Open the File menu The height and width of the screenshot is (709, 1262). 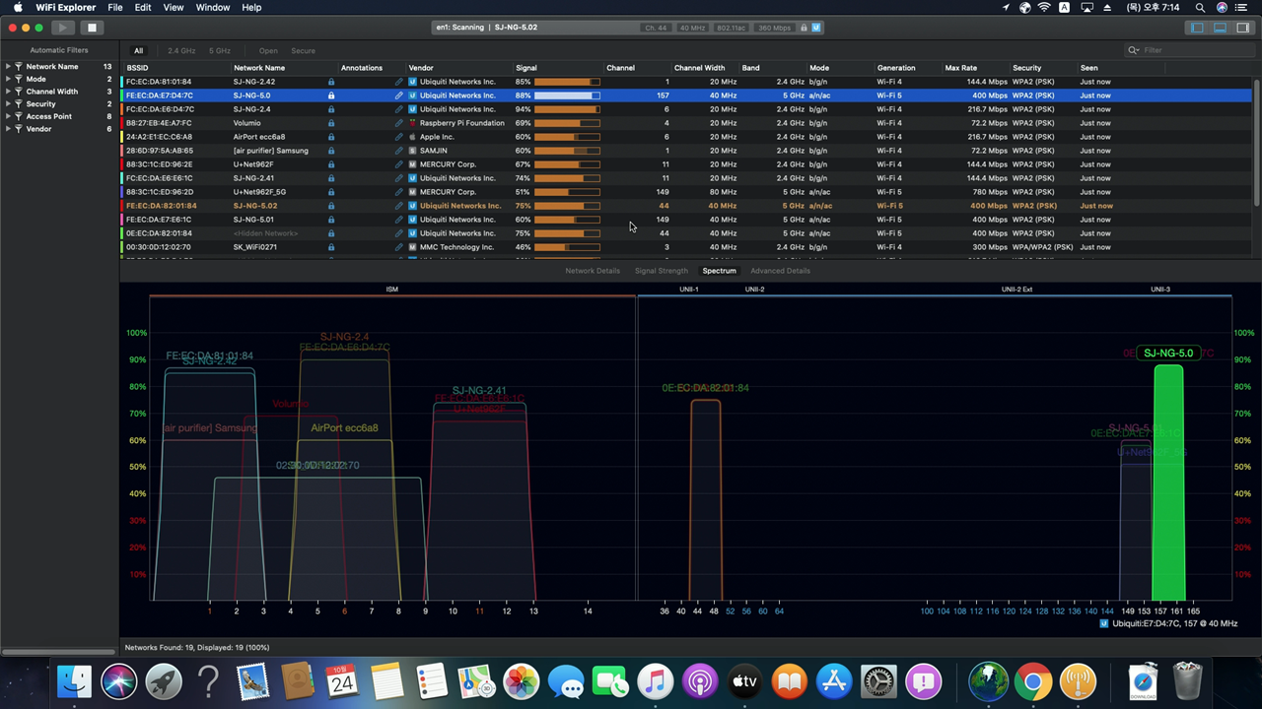115,8
